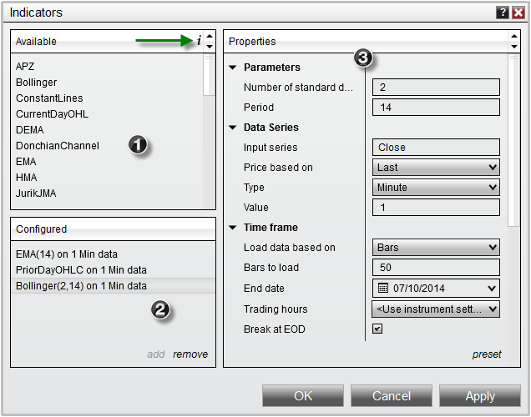The image size is (531, 417).
Task: Collapse the Time frame section
Action: 232,228
